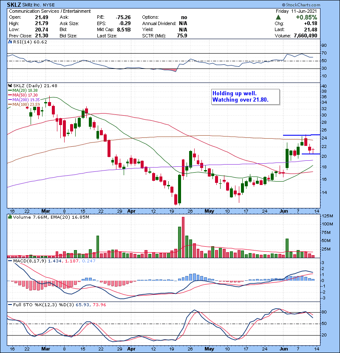Click the P/E value -75.26
This screenshot has height=353, width=340.
point(123,17)
